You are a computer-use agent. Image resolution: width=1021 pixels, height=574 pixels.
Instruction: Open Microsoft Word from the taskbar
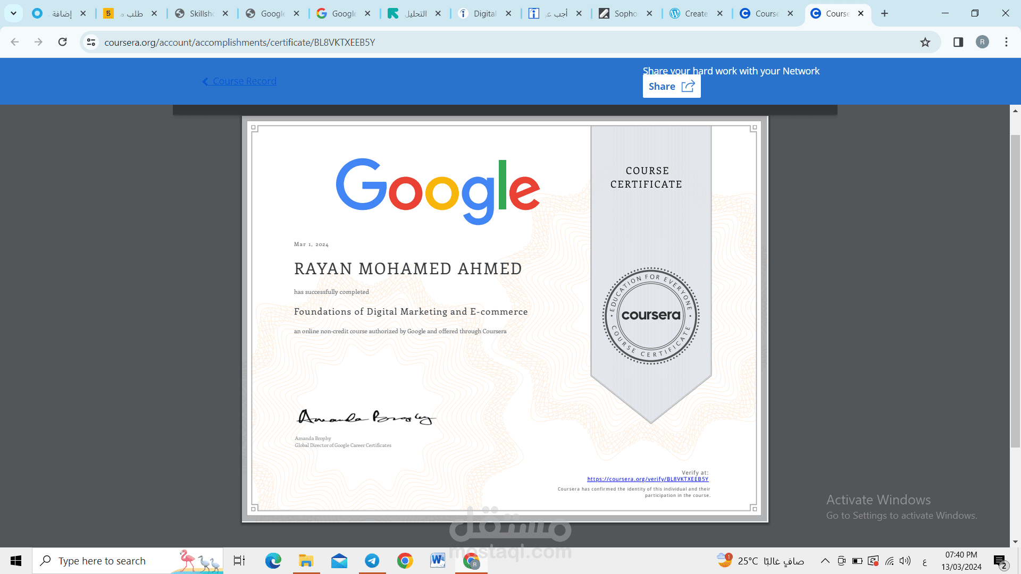(x=438, y=561)
